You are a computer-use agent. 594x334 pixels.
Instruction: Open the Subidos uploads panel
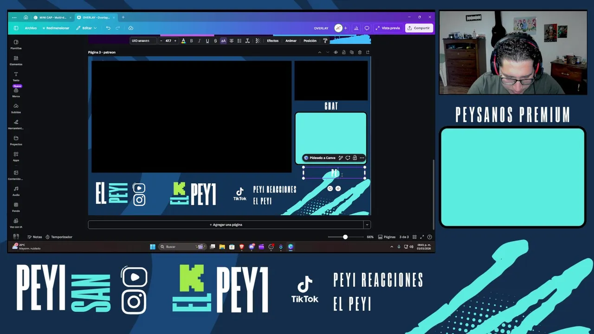point(16,108)
